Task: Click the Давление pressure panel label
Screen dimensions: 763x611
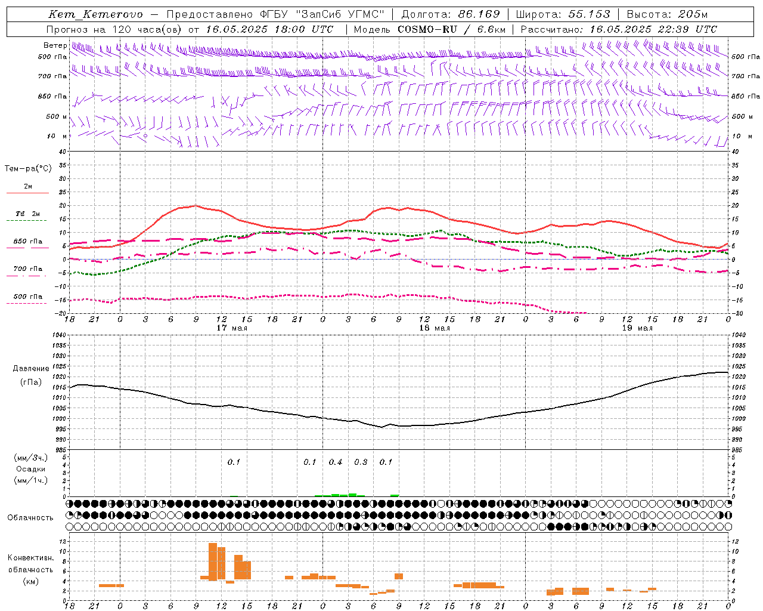Action: tap(31, 369)
